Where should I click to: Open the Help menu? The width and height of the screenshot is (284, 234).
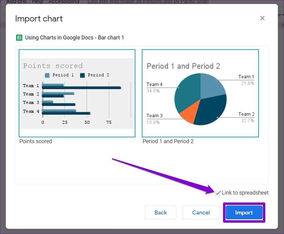point(37,2)
